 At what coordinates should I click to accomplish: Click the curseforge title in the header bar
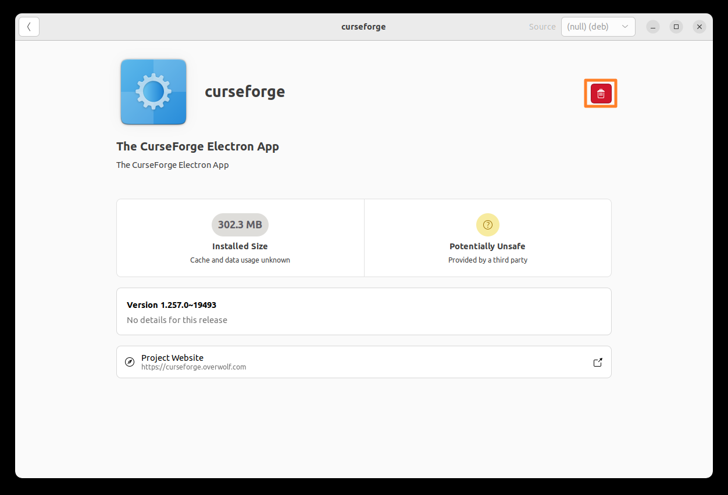coord(363,27)
